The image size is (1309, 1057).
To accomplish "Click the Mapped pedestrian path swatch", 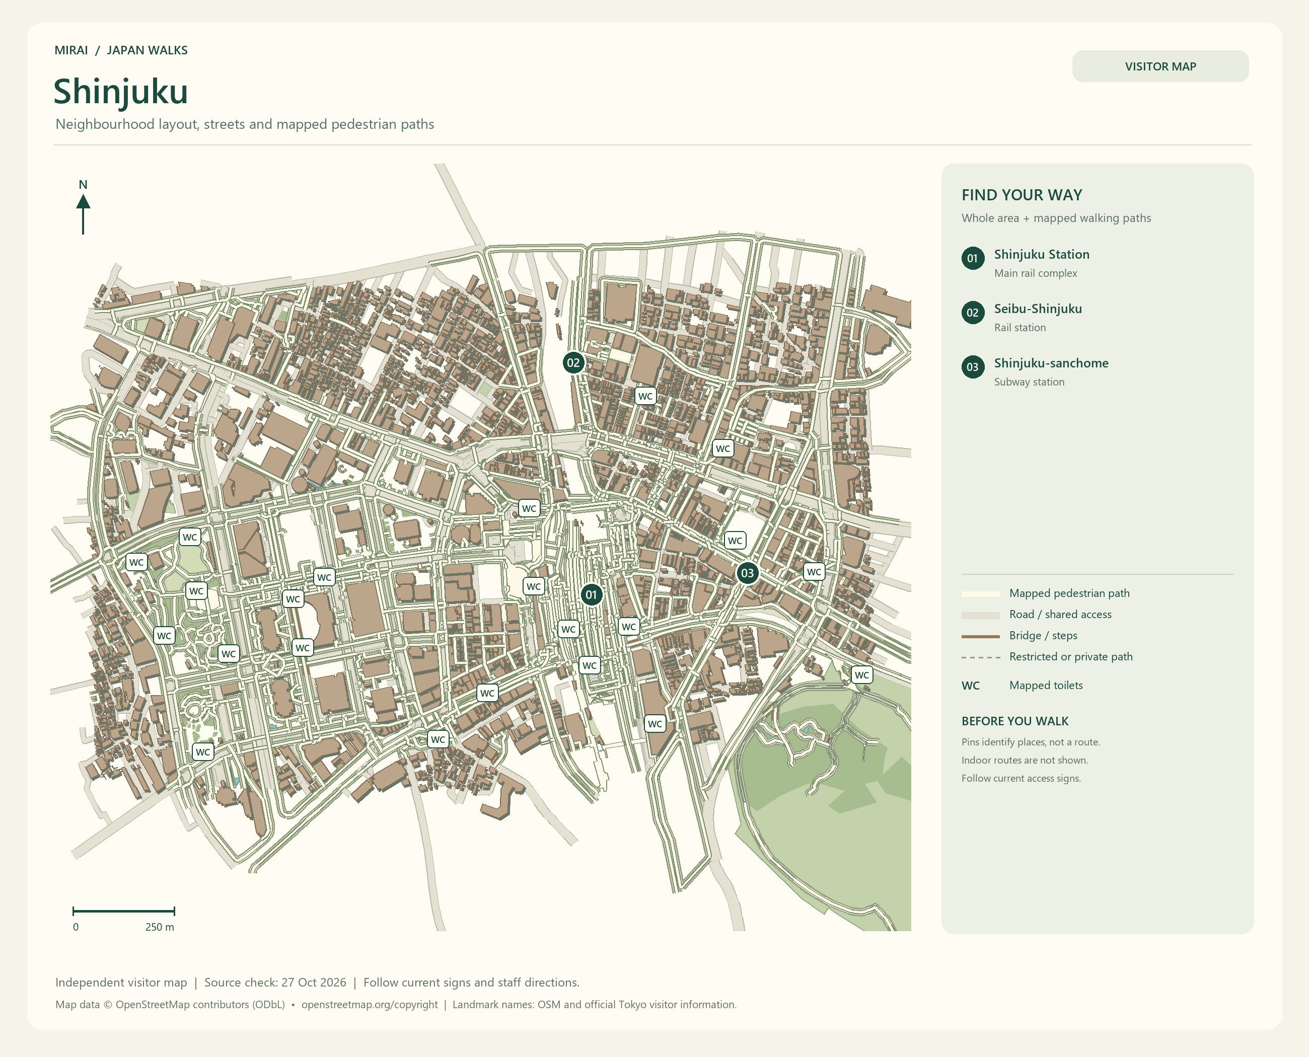I will point(980,593).
